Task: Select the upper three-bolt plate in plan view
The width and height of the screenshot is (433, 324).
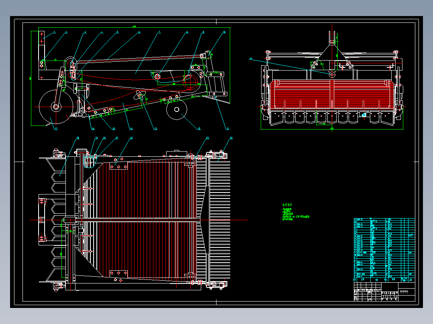Action: pos(118,166)
